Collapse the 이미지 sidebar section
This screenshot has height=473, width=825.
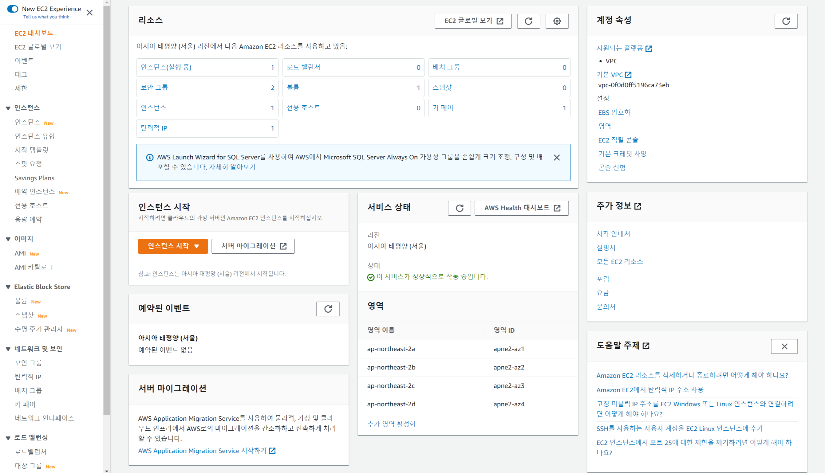tap(8, 240)
